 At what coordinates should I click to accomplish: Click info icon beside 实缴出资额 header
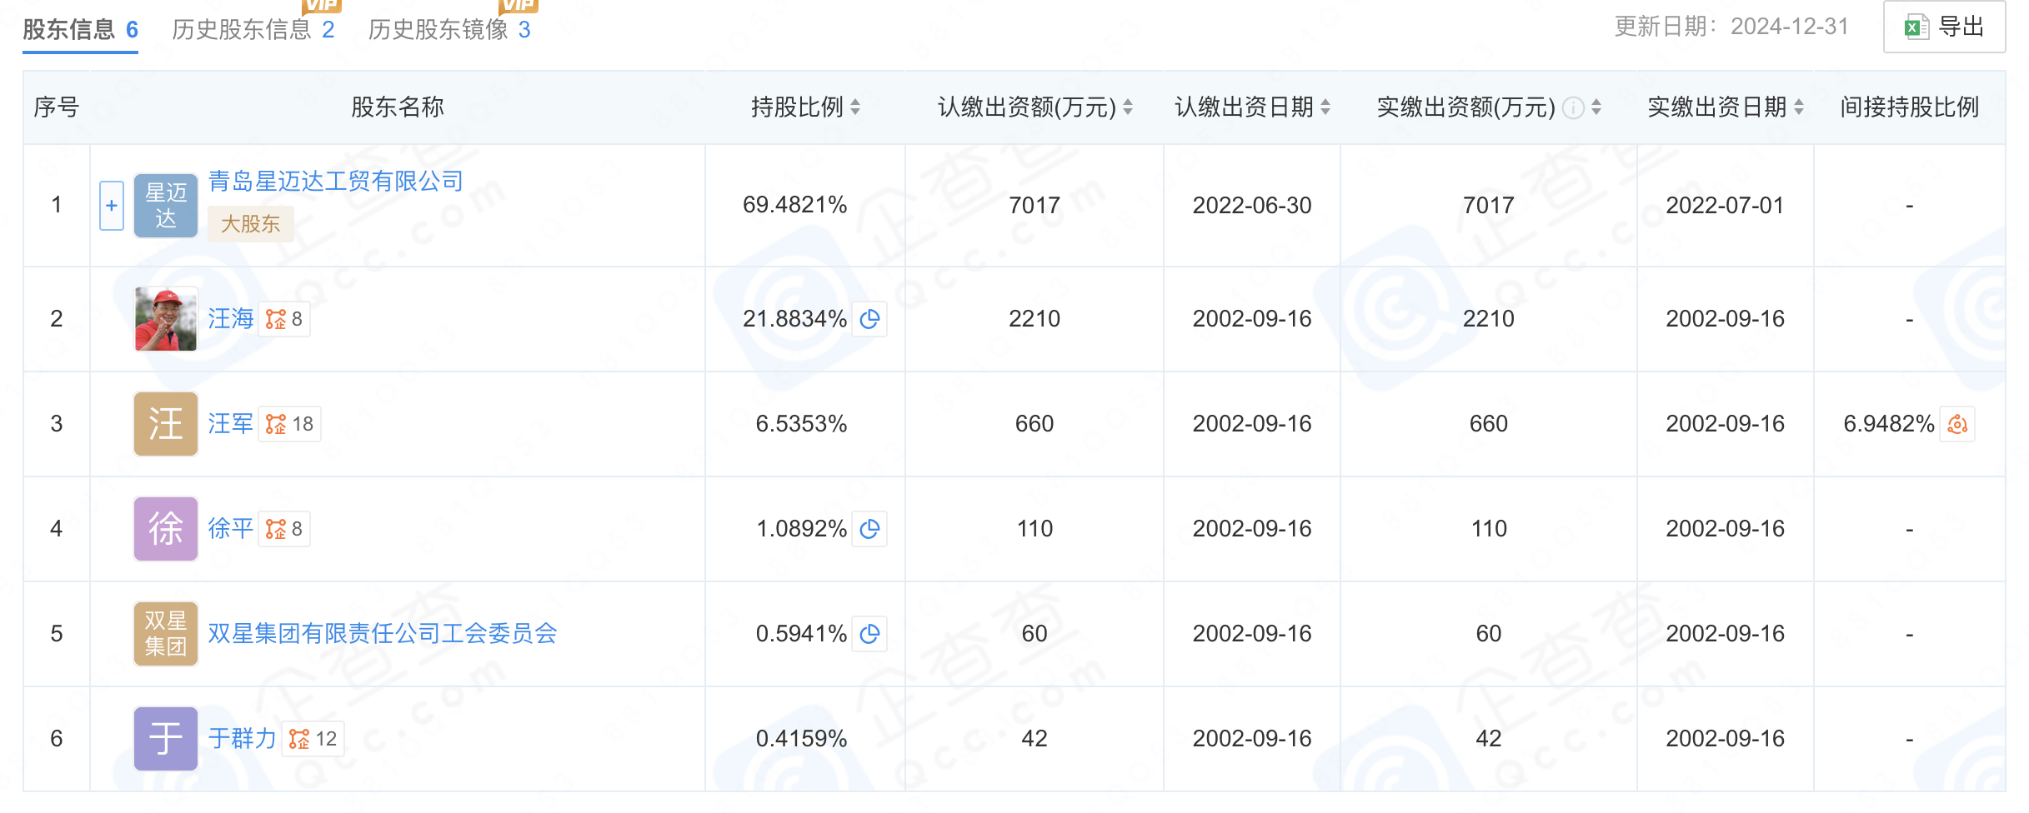[1573, 107]
